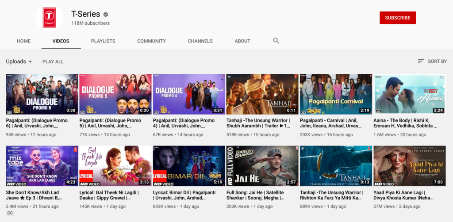Click the T-Series channel avatar logo
The height and width of the screenshot is (222, 453).
[x=49, y=18]
